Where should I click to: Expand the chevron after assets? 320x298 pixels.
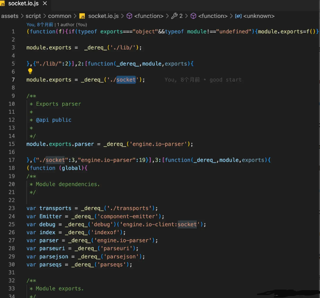tap(22, 16)
